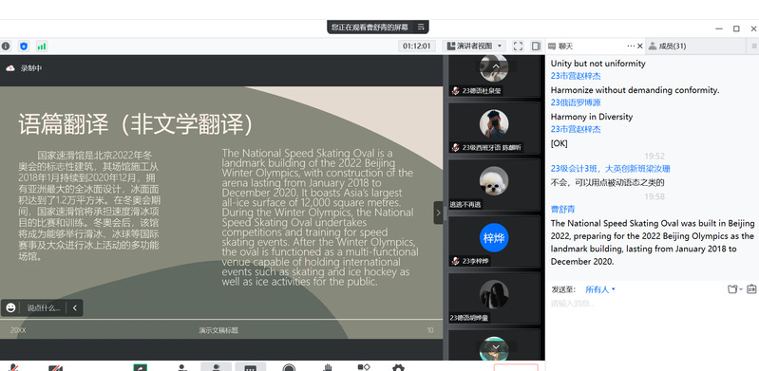The height and width of the screenshot is (371, 759).
Task: Click the blue security shield icon
Action: point(24,46)
